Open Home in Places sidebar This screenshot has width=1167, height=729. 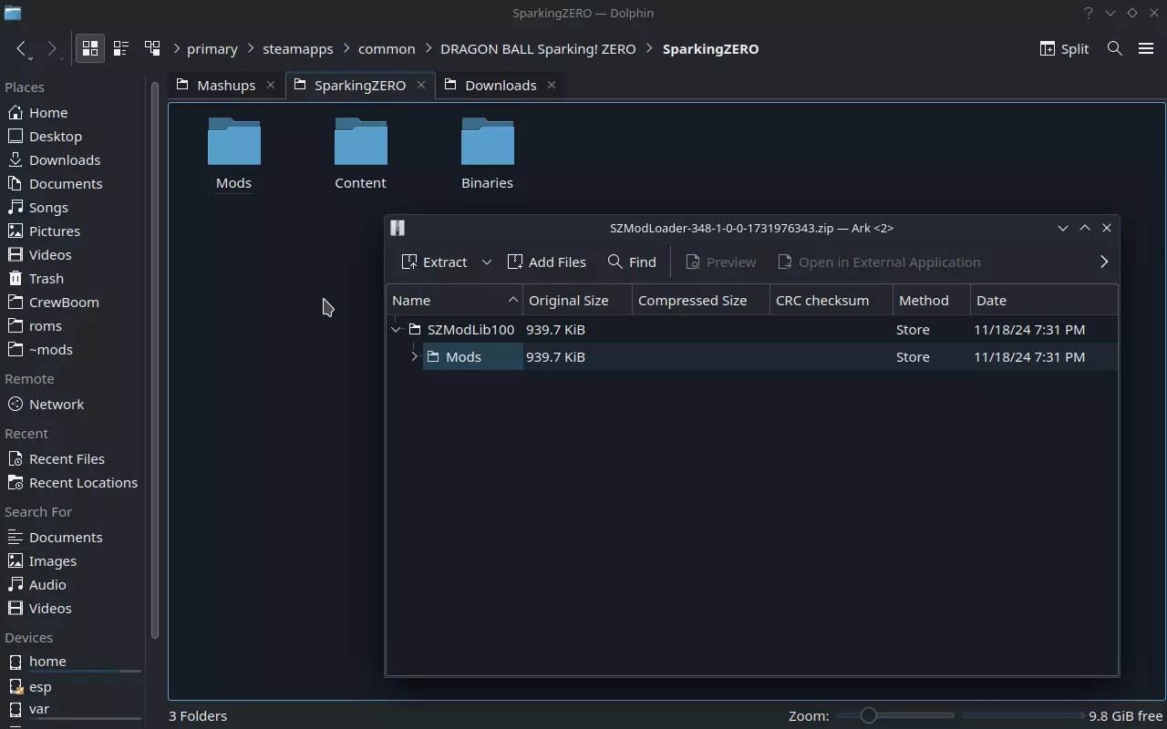73,112
